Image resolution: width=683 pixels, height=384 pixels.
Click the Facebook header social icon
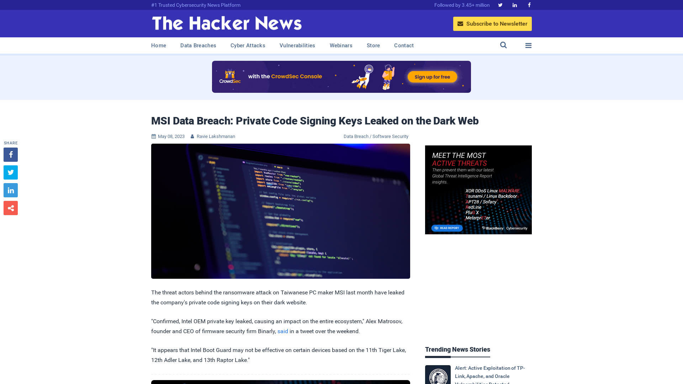tap(529, 5)
